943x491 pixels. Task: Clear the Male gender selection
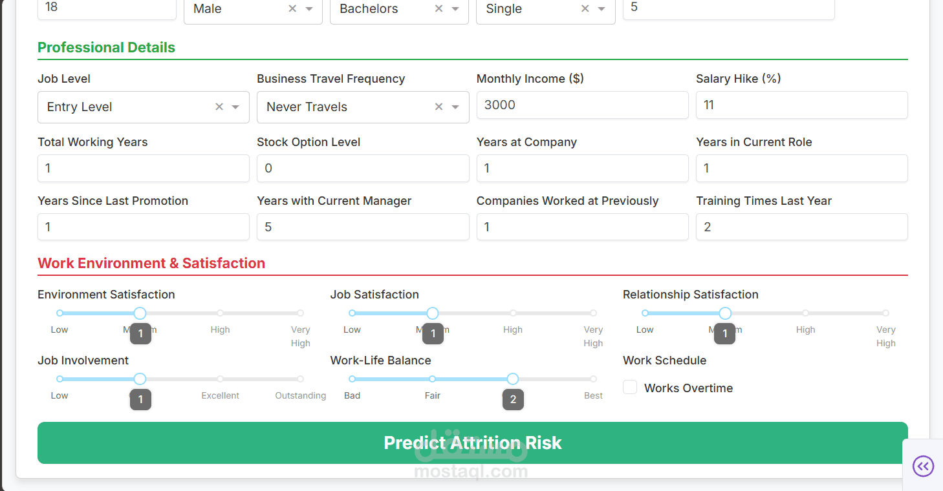coord(292,9)
